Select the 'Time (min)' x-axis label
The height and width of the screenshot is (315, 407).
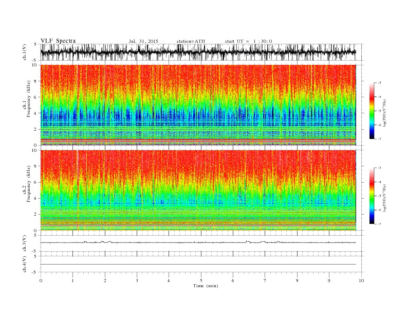(x=206, y=286)
